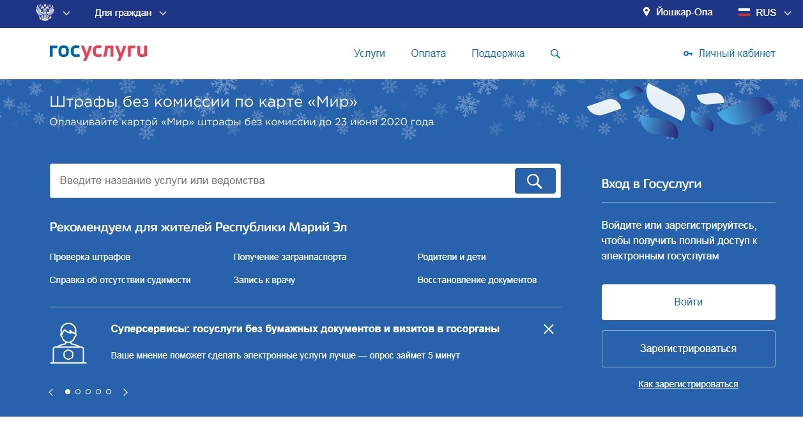The image size is (803, 446).
Task: Click the operator icon in the survey banner
Action: click(x=68, y=343)
